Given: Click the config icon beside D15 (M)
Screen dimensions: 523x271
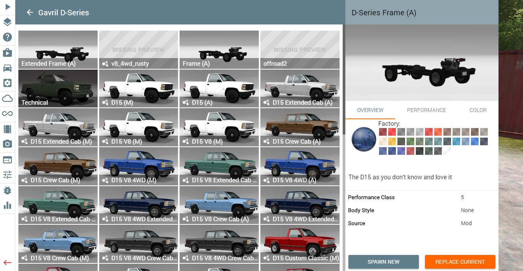Looking at the screenshot, I should 105,102.
